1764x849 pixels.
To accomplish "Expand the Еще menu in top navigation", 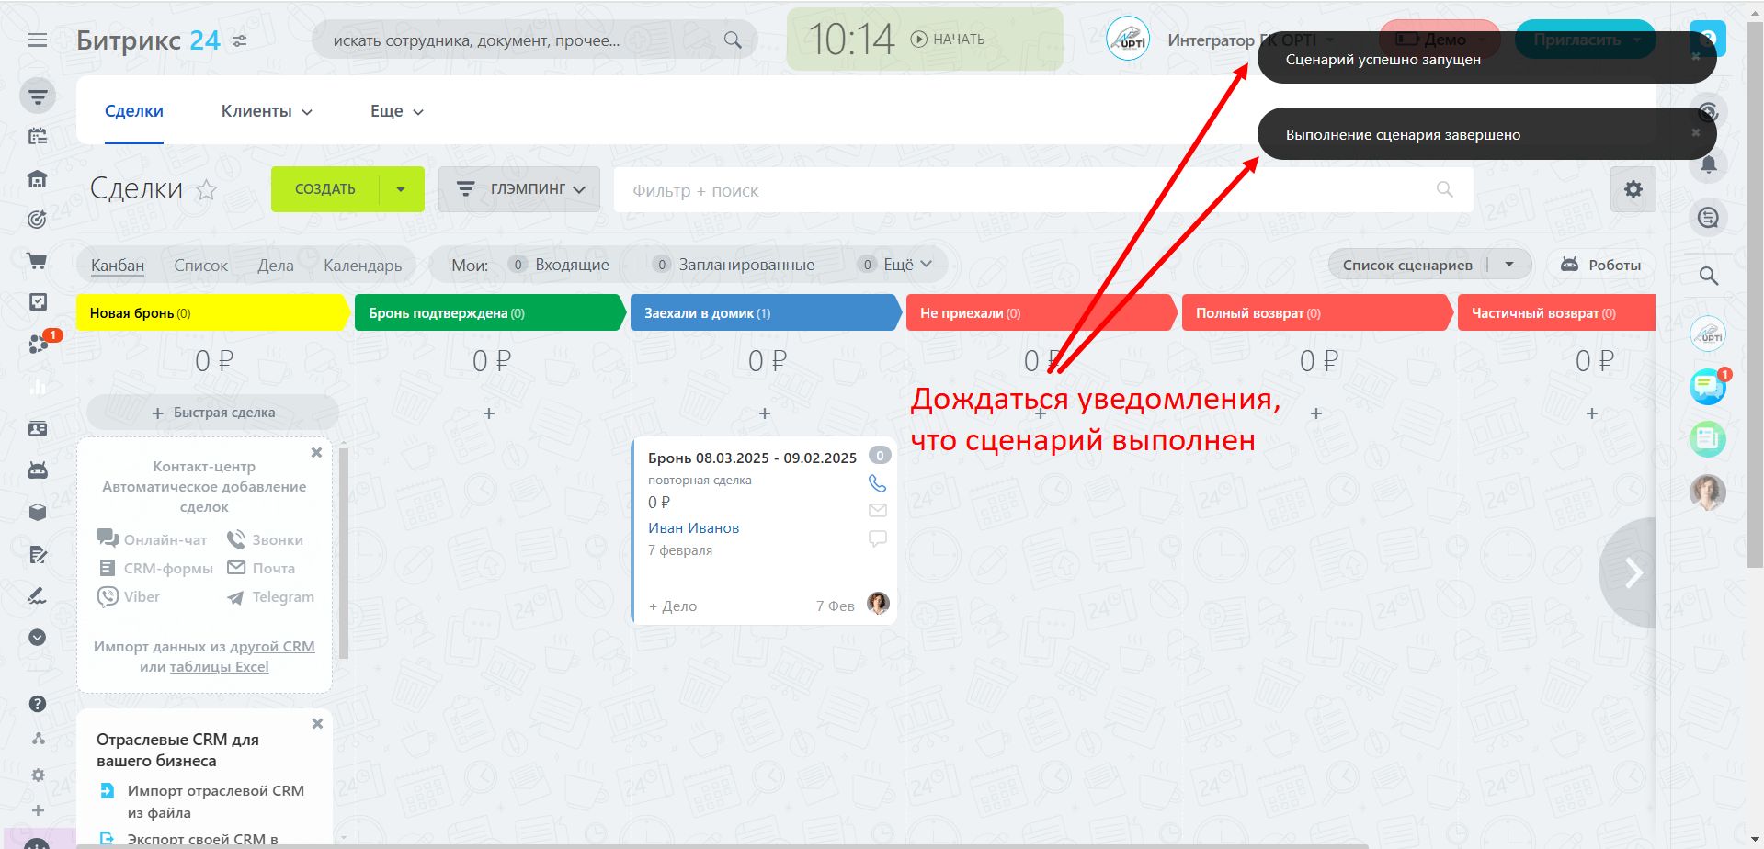I will [x=396, y=111].
